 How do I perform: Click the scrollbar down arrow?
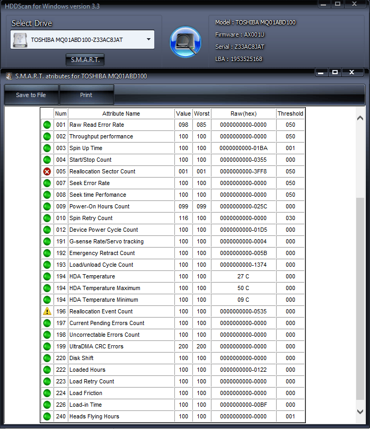[x=360, y=412]
